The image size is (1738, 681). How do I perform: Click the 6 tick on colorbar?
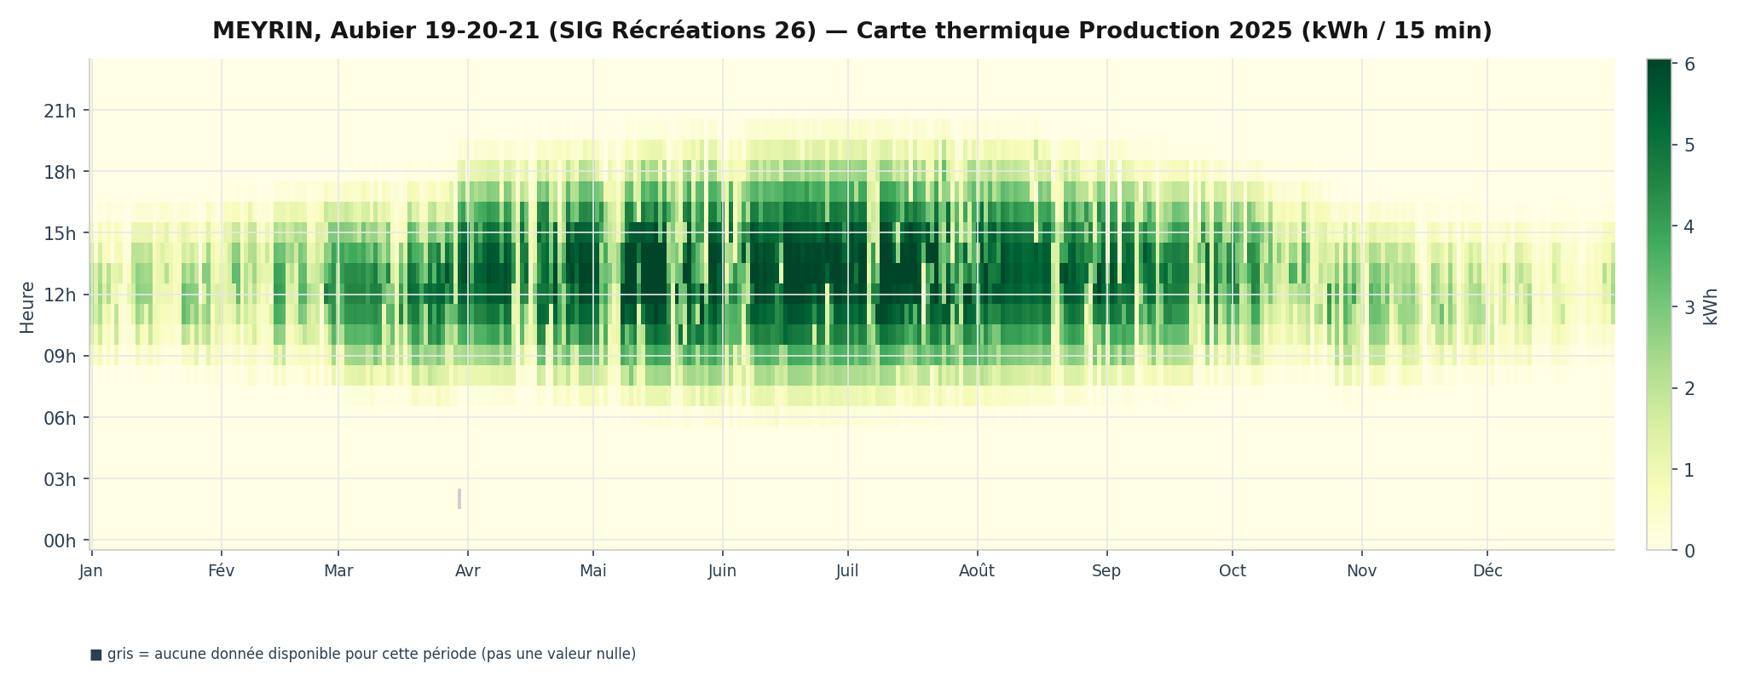1689,65
